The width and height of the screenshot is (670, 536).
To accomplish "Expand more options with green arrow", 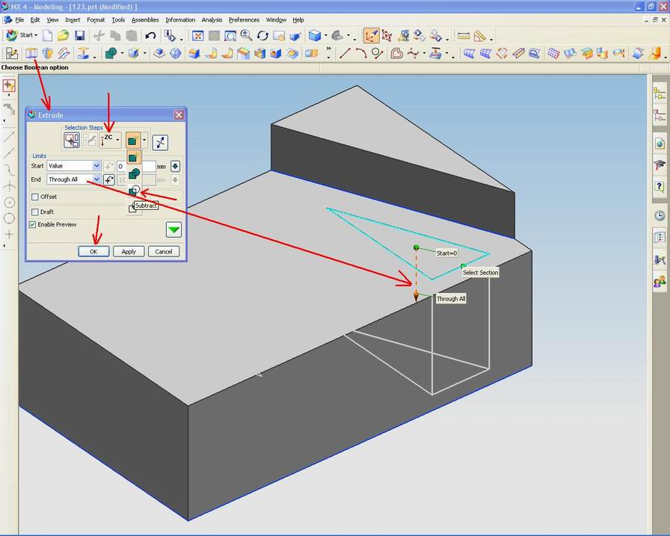I will [173, 230].
